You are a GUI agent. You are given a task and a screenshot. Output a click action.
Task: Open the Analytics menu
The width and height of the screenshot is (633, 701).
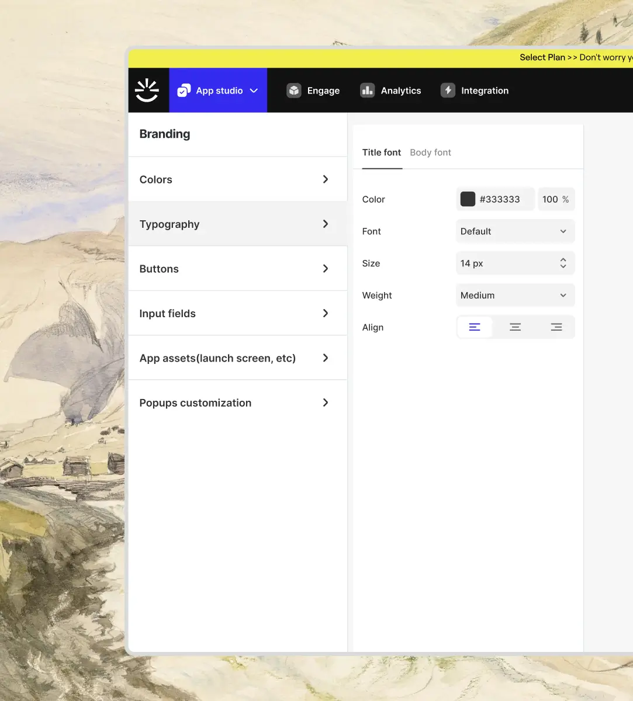point(390,91)
